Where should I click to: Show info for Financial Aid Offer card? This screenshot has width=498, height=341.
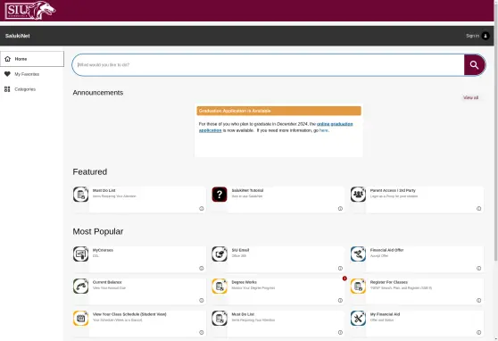pos(478,268)
